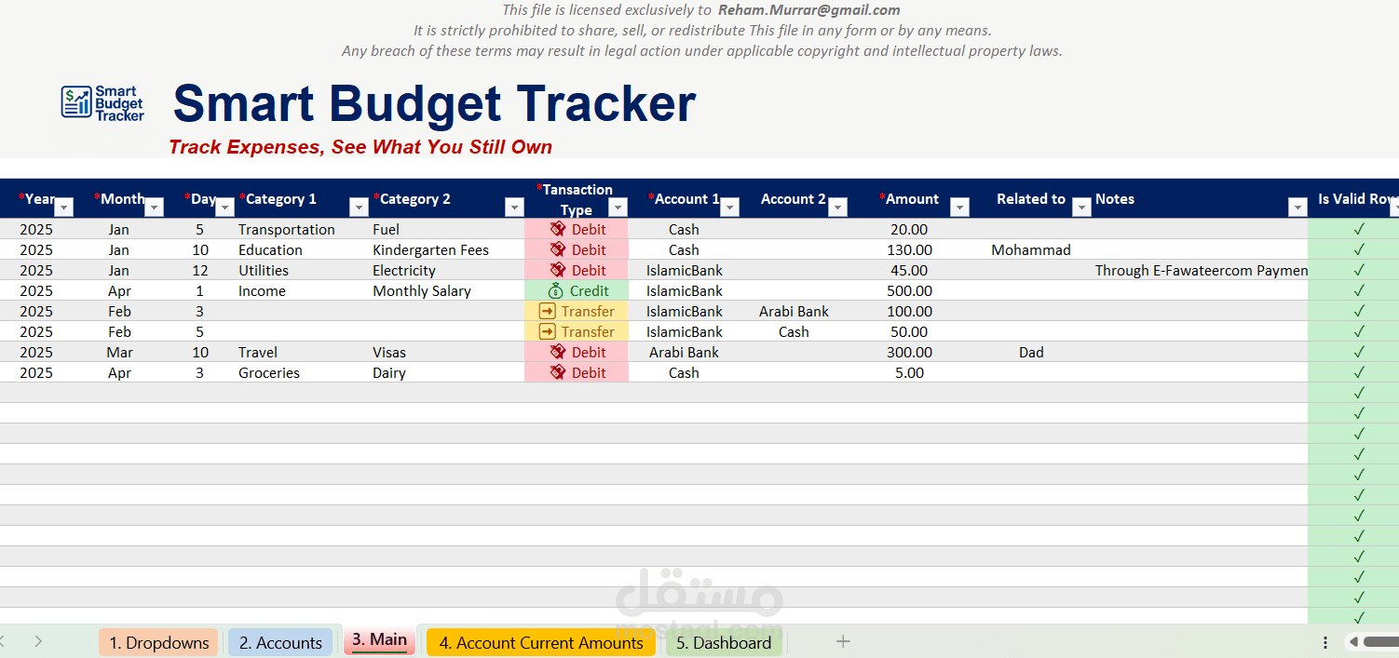Open the Year column filter dropdown

click(x=63, y=207)
